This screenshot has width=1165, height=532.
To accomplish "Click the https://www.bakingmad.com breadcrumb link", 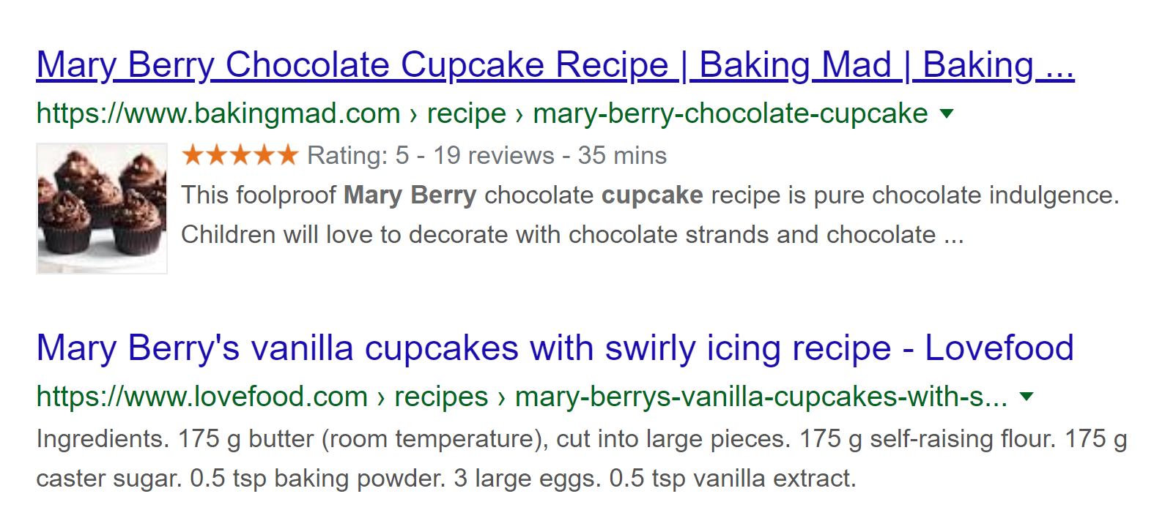I will tap(217, 113).
